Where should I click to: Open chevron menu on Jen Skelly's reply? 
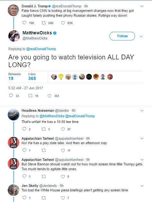tap(142, 186)
